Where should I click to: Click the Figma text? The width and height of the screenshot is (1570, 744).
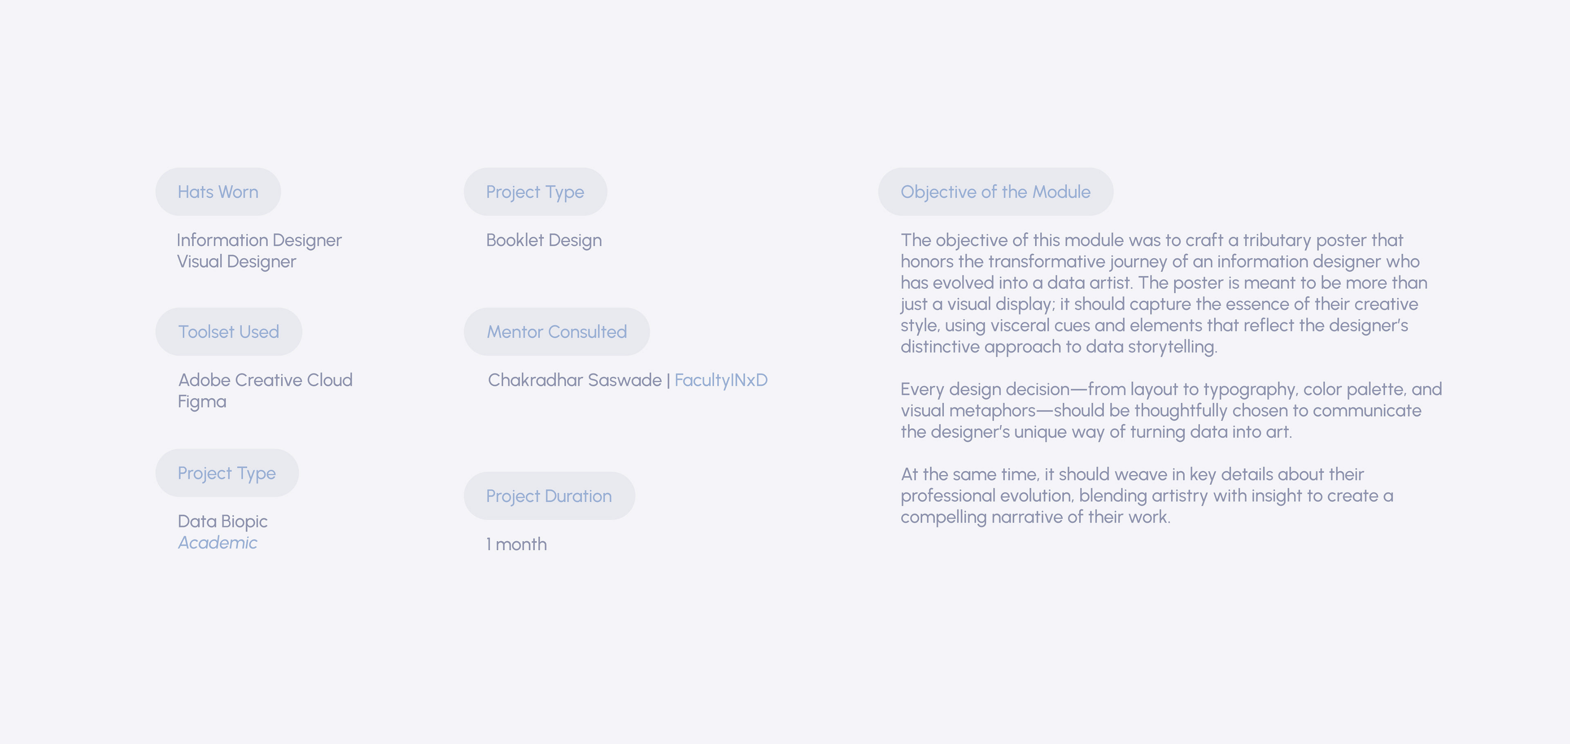coord(202,402)
